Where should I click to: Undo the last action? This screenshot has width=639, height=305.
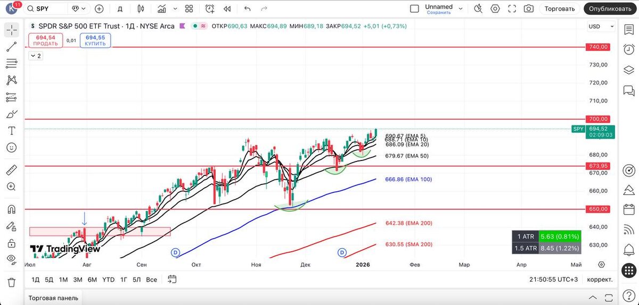tap(247, 9)
